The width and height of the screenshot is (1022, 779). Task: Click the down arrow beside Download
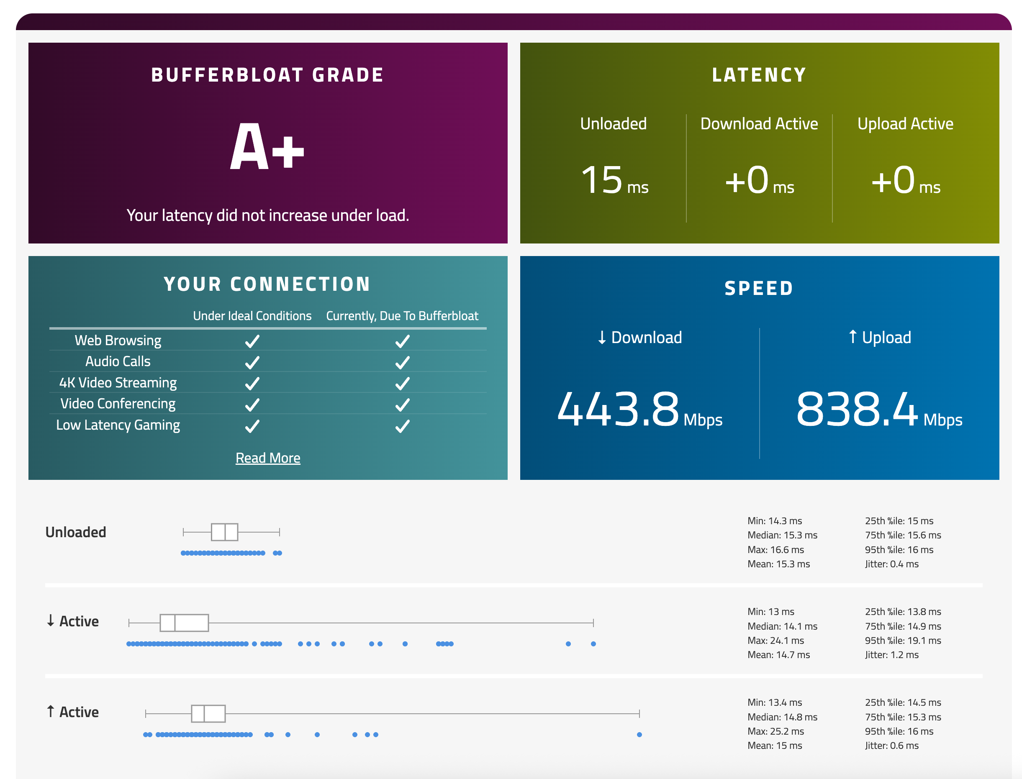point(602,338)
